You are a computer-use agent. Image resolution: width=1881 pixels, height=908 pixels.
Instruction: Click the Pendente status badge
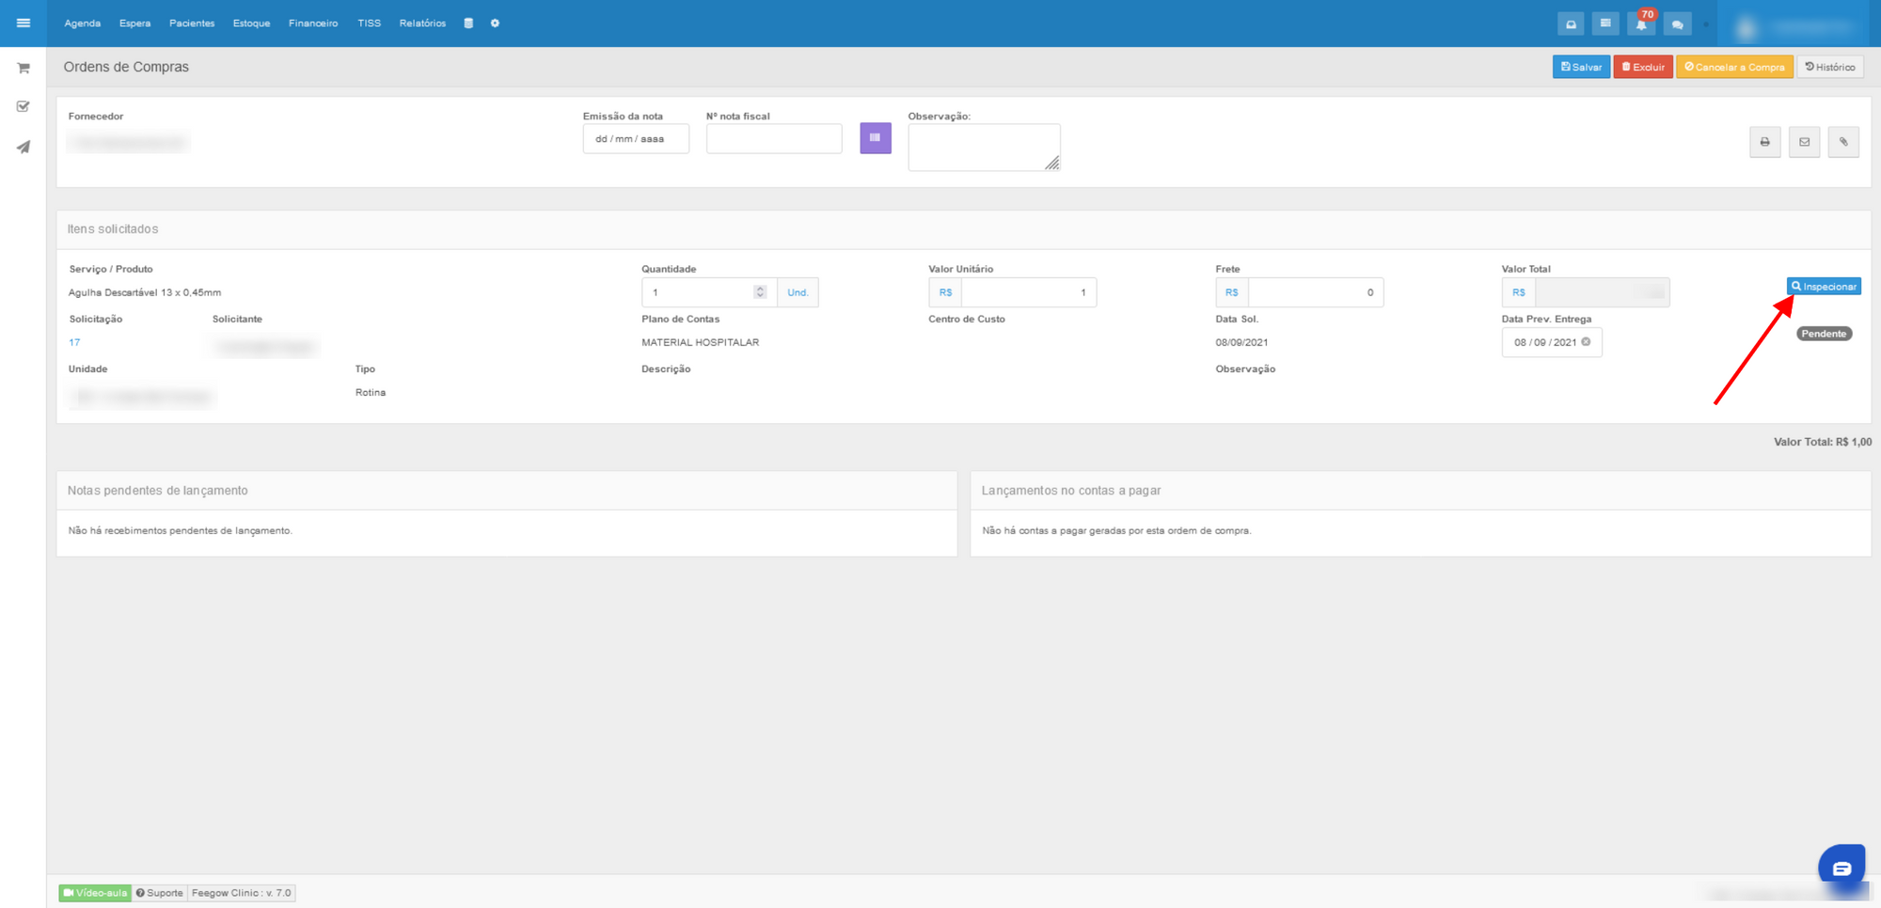point(1825,334)
